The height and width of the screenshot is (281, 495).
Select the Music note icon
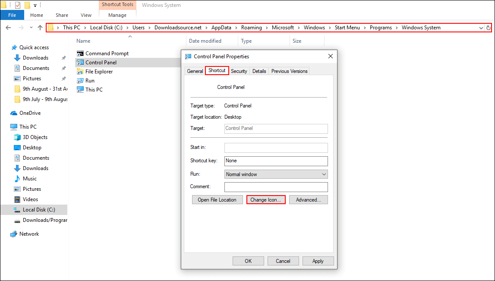[17, 179]
